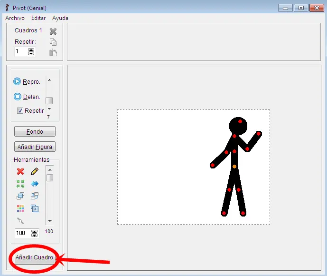Open the Ayuda menu
This screenshot has height=276, width=327.
point(60,18)
